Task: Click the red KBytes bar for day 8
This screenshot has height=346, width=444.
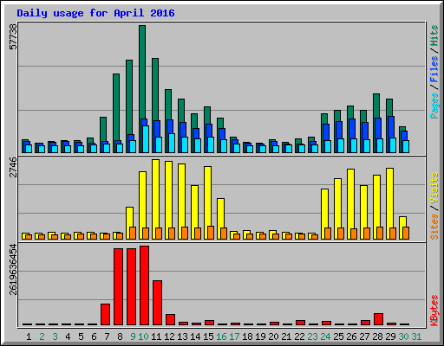Action: click(x=118, y=287)
